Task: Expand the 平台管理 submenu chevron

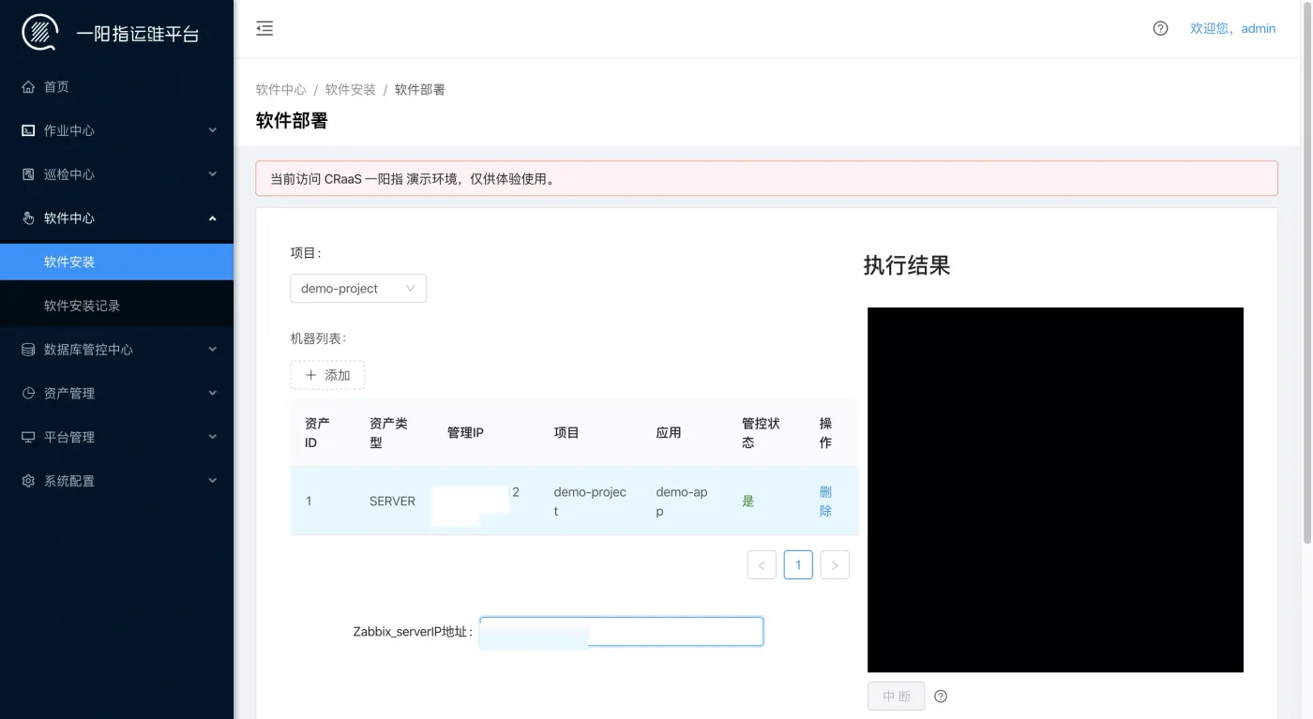Action: pyautogui.click(x=212, y=437)
